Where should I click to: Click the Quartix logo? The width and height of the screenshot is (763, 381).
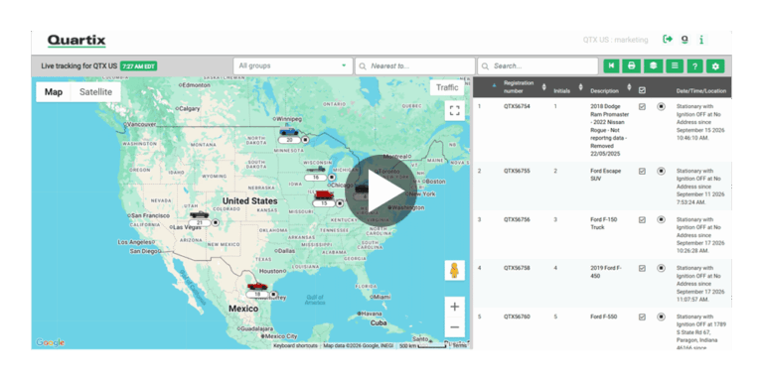click(x=76, y=41)
